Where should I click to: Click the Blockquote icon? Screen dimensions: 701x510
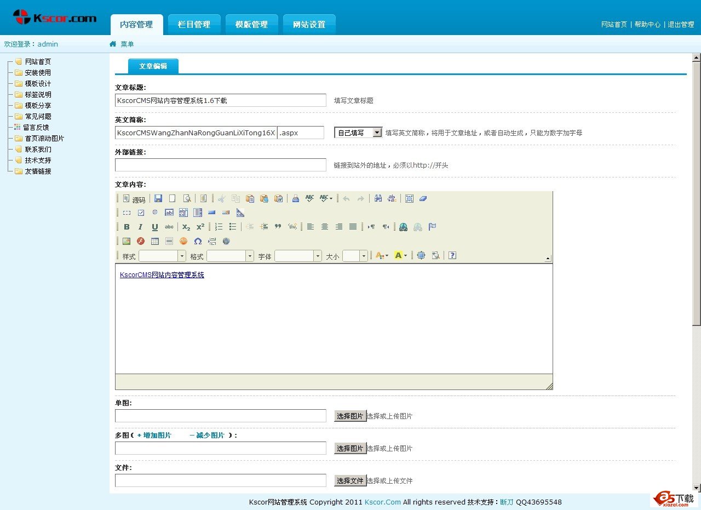[278, 227]
